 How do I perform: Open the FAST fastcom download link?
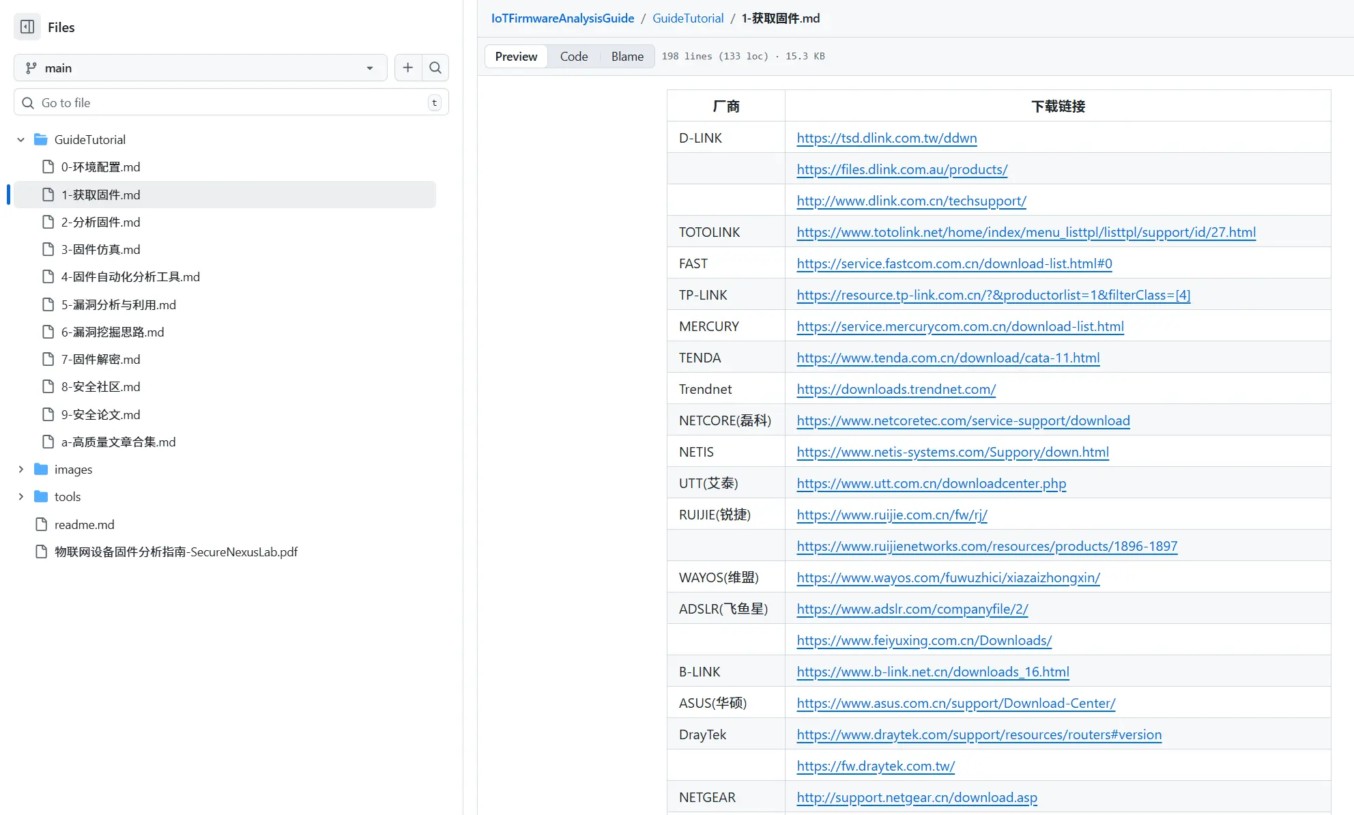954,263
